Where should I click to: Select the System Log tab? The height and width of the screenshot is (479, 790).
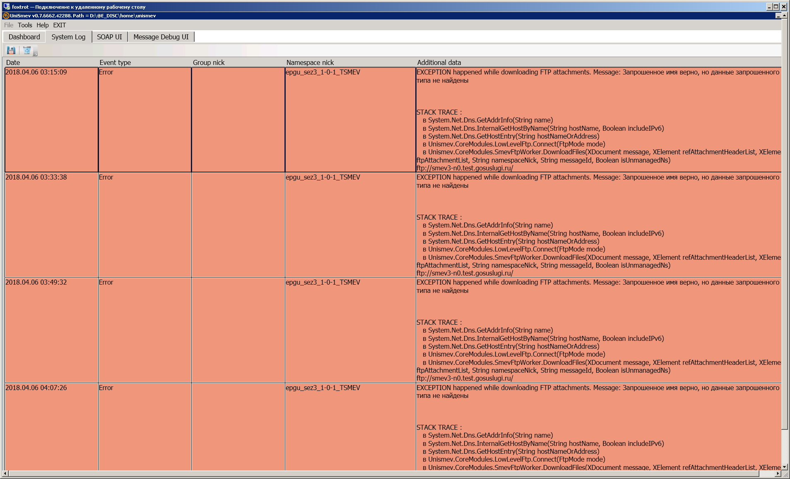[x=68, y=37]
